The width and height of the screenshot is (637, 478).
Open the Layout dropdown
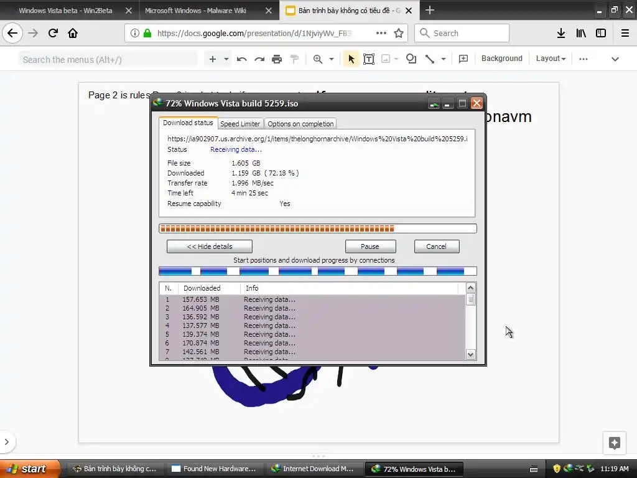pyautogui.click(x=551, y=59)
